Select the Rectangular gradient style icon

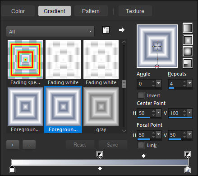[x=188, y=40]
